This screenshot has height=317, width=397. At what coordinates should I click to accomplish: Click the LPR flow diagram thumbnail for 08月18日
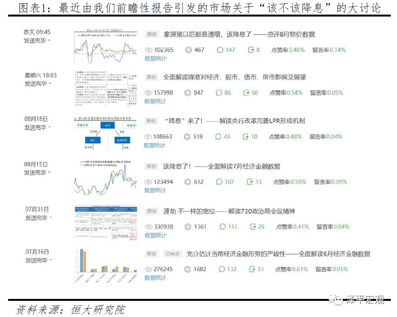pyautogui.click(x=105, y=133)
